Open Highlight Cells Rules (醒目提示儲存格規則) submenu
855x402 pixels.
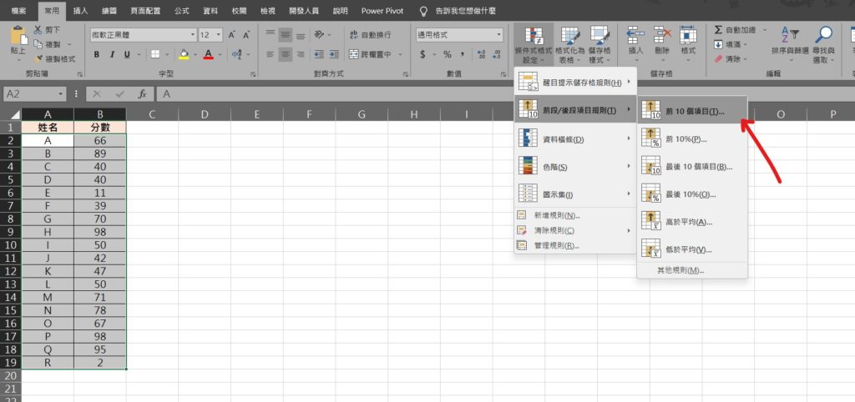click(x=575, y=83)
